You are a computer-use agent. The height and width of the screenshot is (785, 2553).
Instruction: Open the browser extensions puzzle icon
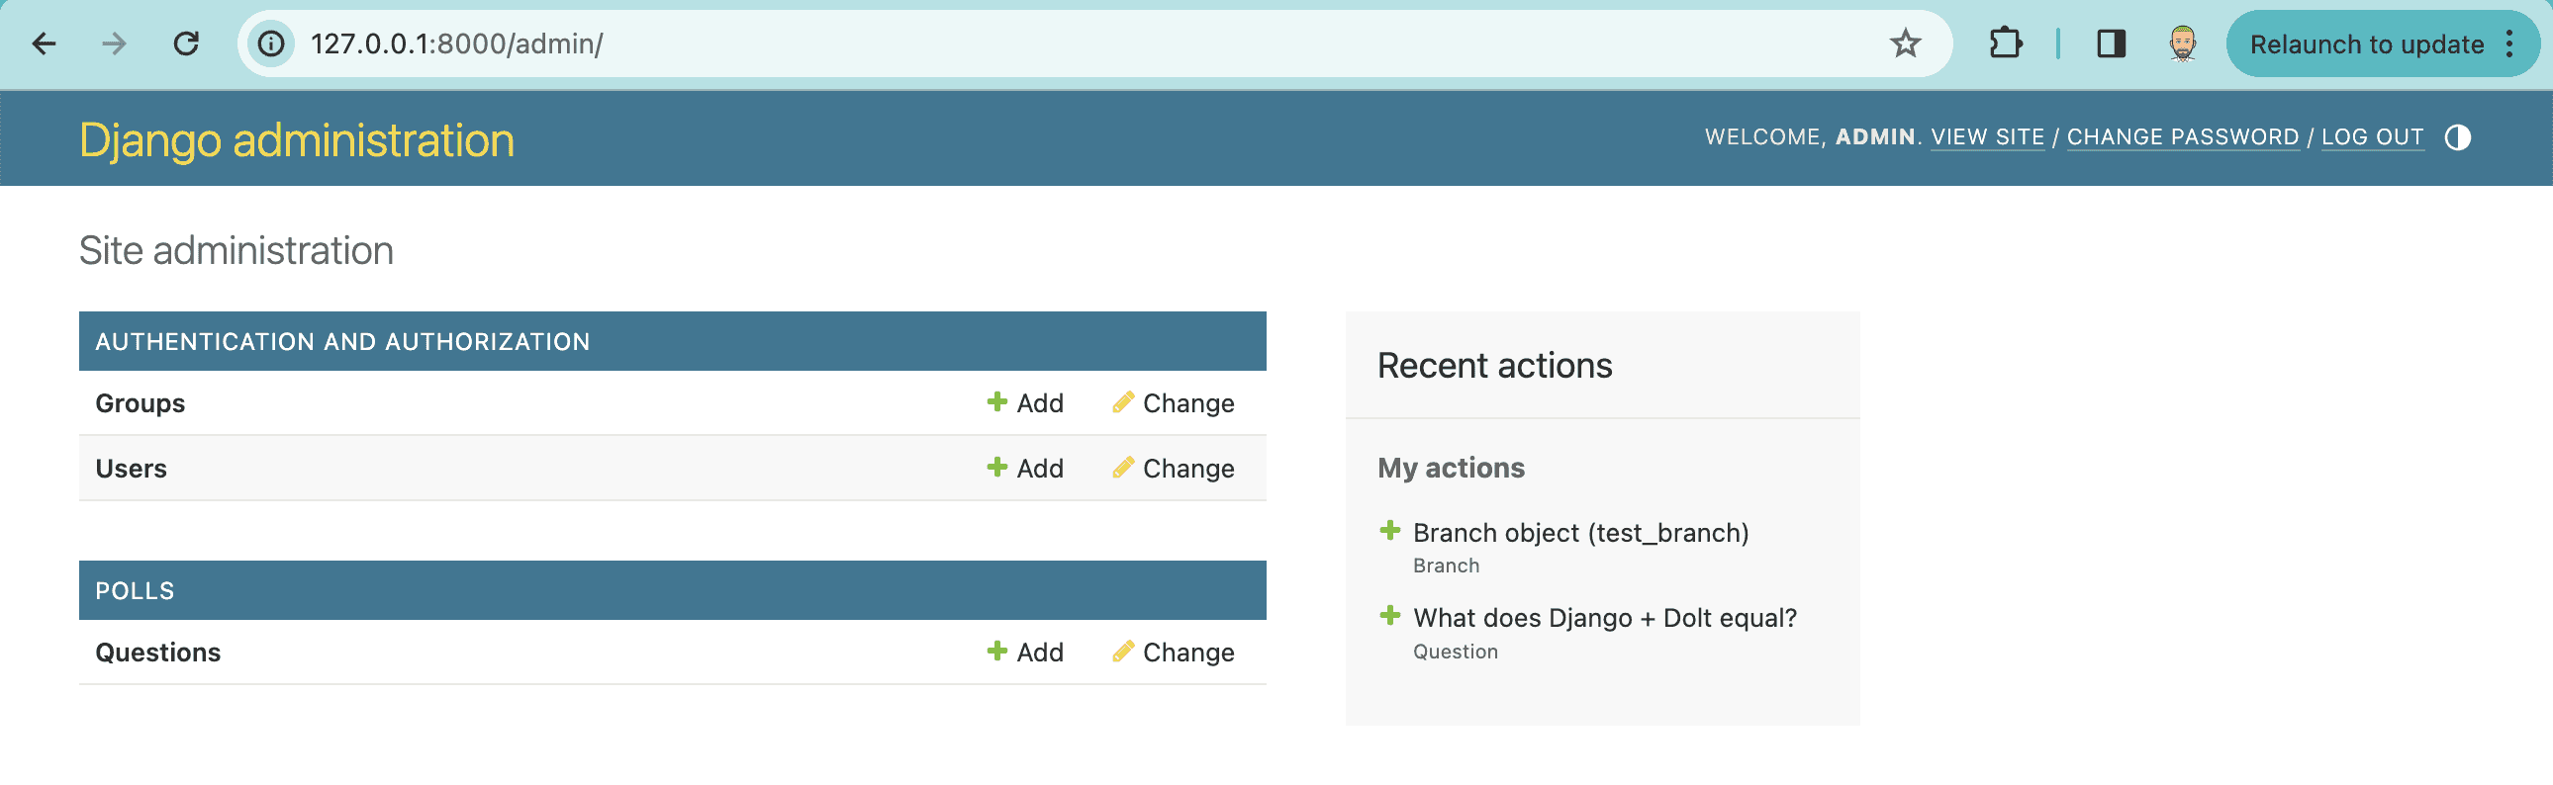(2005, 44)
